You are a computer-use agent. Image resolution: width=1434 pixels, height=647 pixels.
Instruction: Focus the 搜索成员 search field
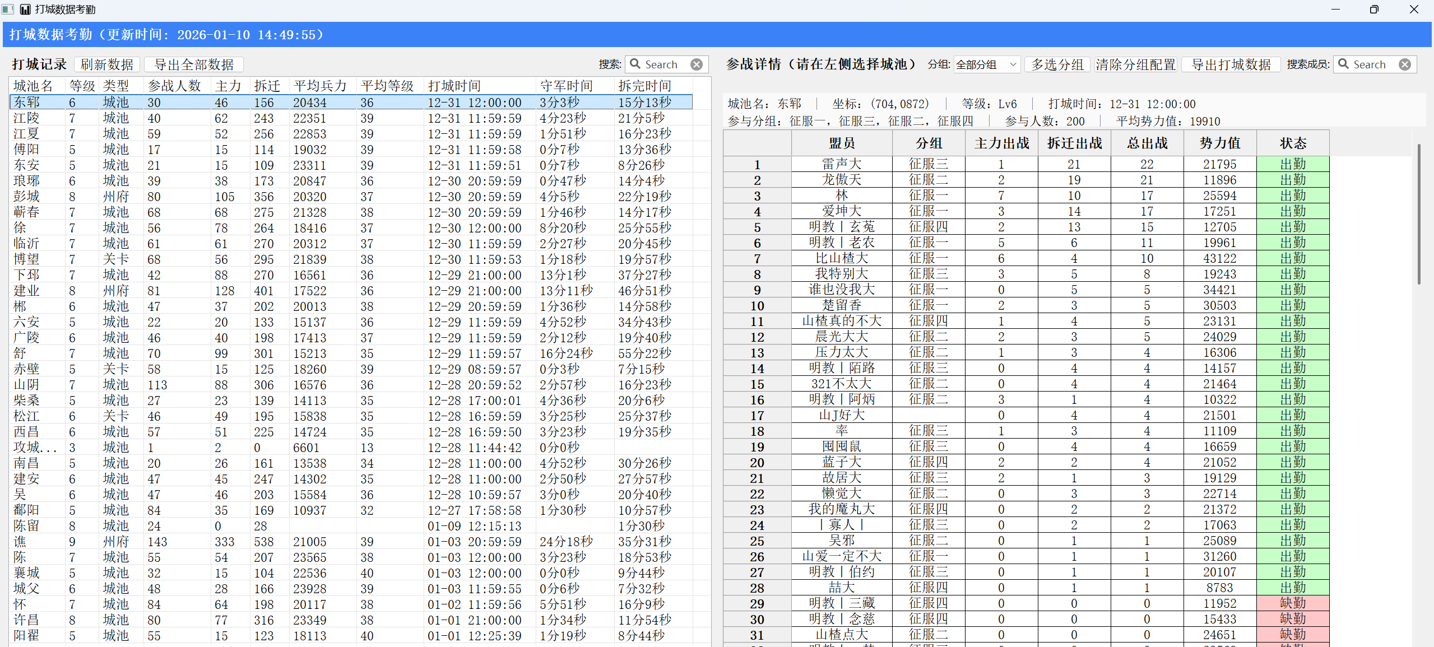click(1375, 64)
